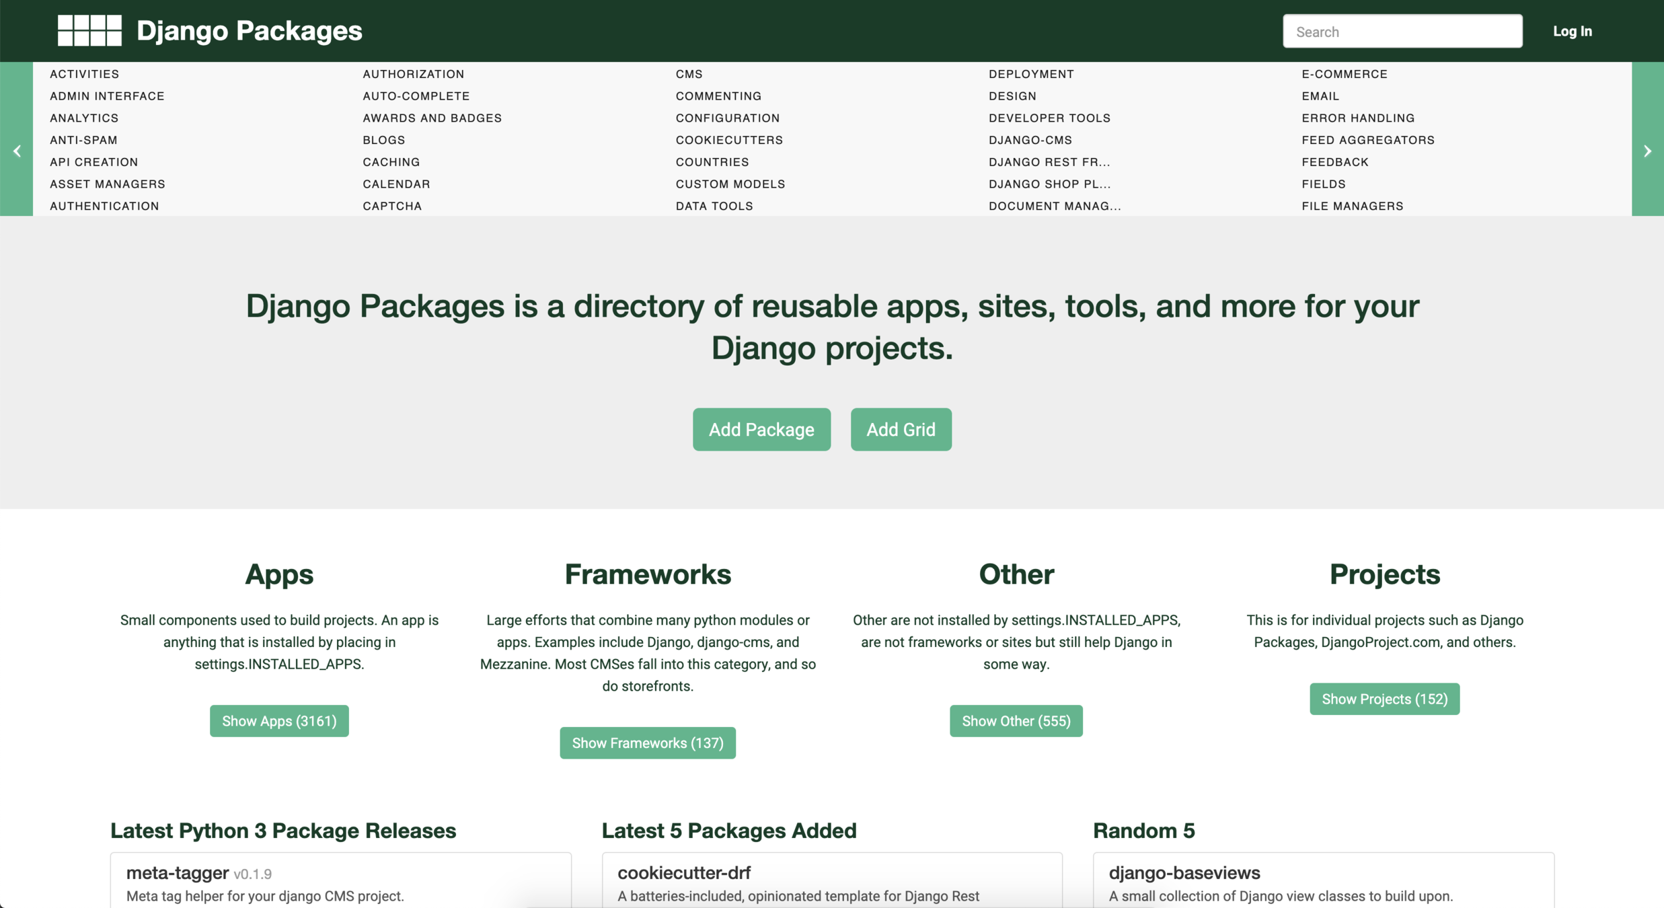Choose the Developer Tools category
Screen dimensions: 1664x908
coord(1049,118)
